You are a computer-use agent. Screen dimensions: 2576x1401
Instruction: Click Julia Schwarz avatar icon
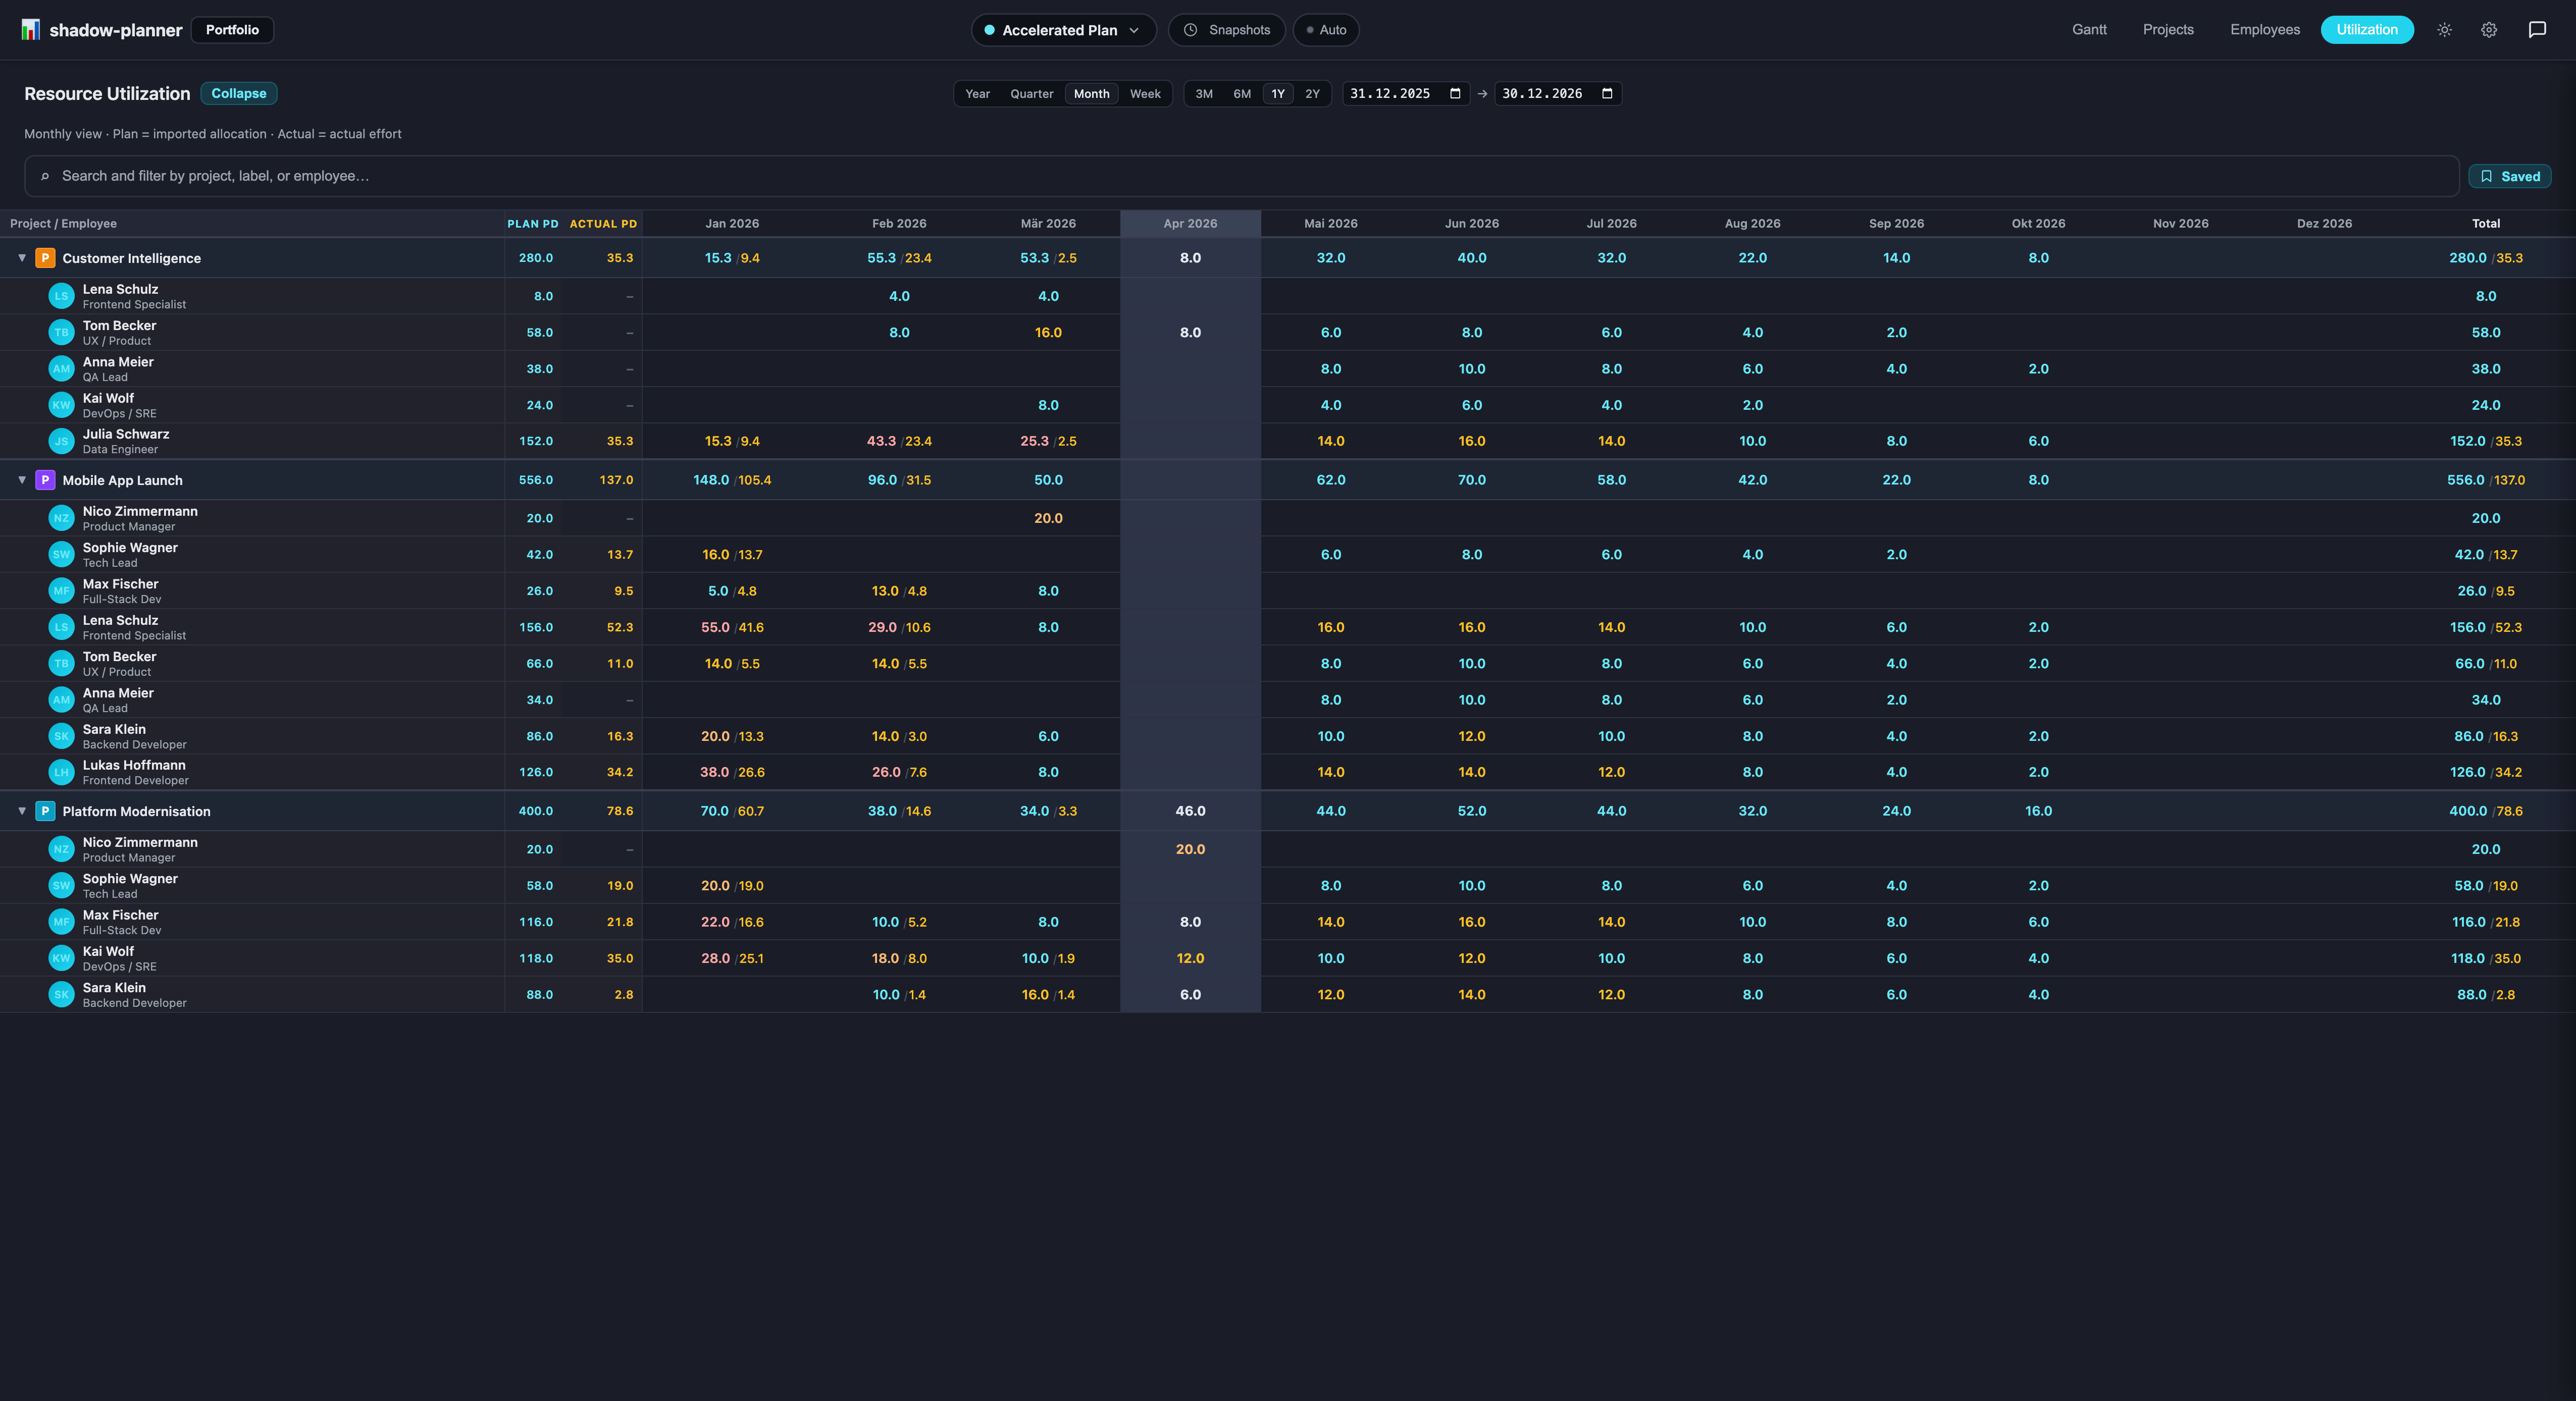[62, 441]
